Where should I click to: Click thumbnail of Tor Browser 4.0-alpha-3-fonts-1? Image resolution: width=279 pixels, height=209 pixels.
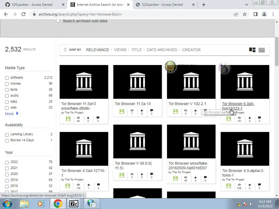click(x=245, y=149)
